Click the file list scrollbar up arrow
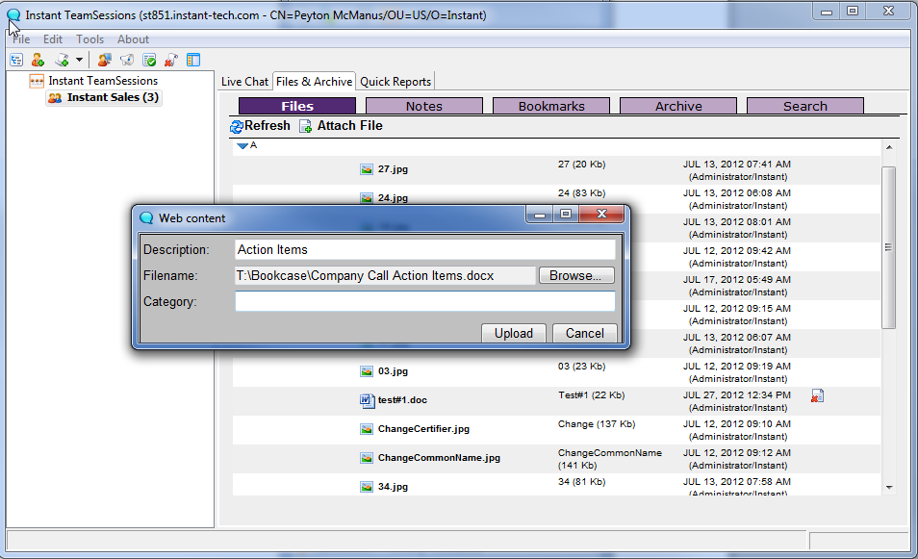 tap(889, 147)
